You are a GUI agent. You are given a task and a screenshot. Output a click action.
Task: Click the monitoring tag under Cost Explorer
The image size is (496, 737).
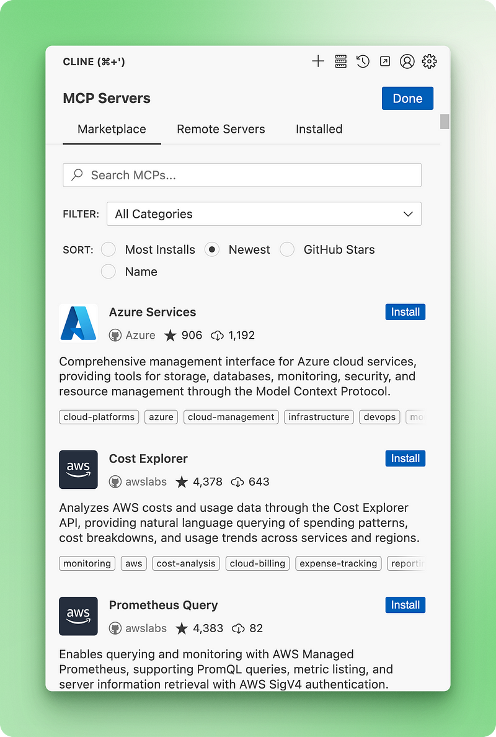tap(87, 563)
